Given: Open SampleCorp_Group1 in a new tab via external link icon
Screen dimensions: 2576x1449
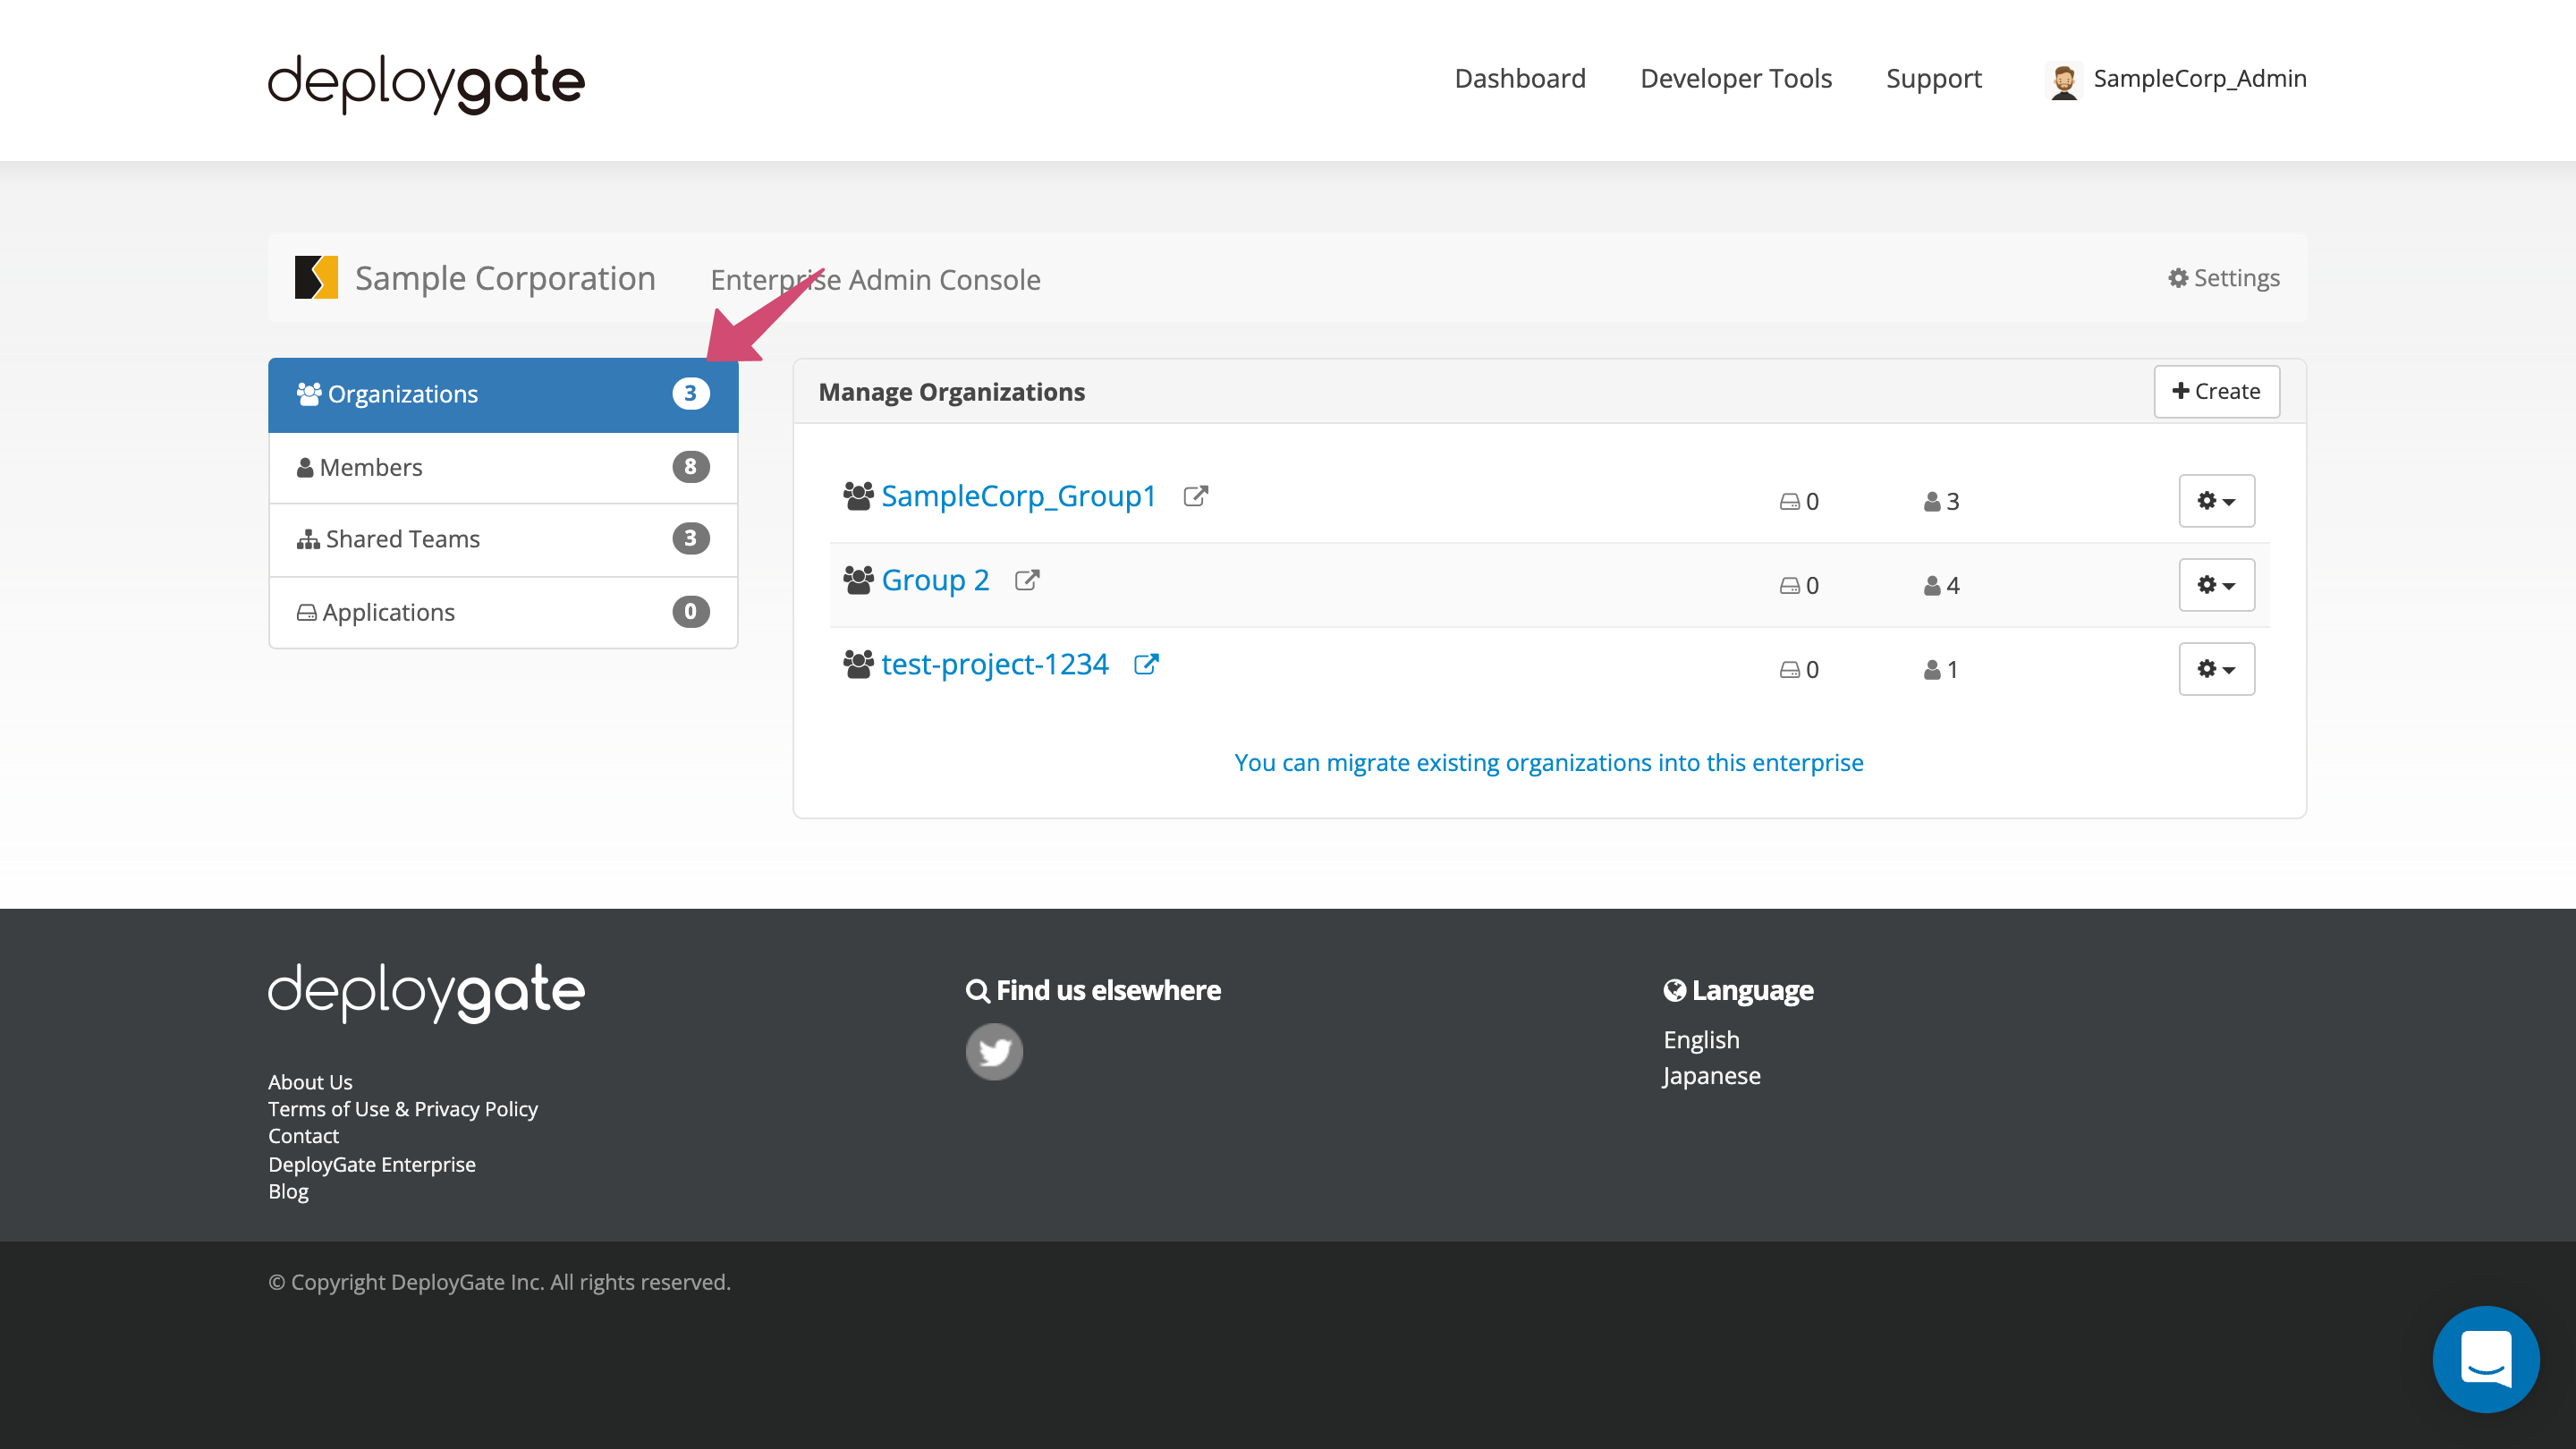Looking at the screenshot, I should pos(1197,496).
